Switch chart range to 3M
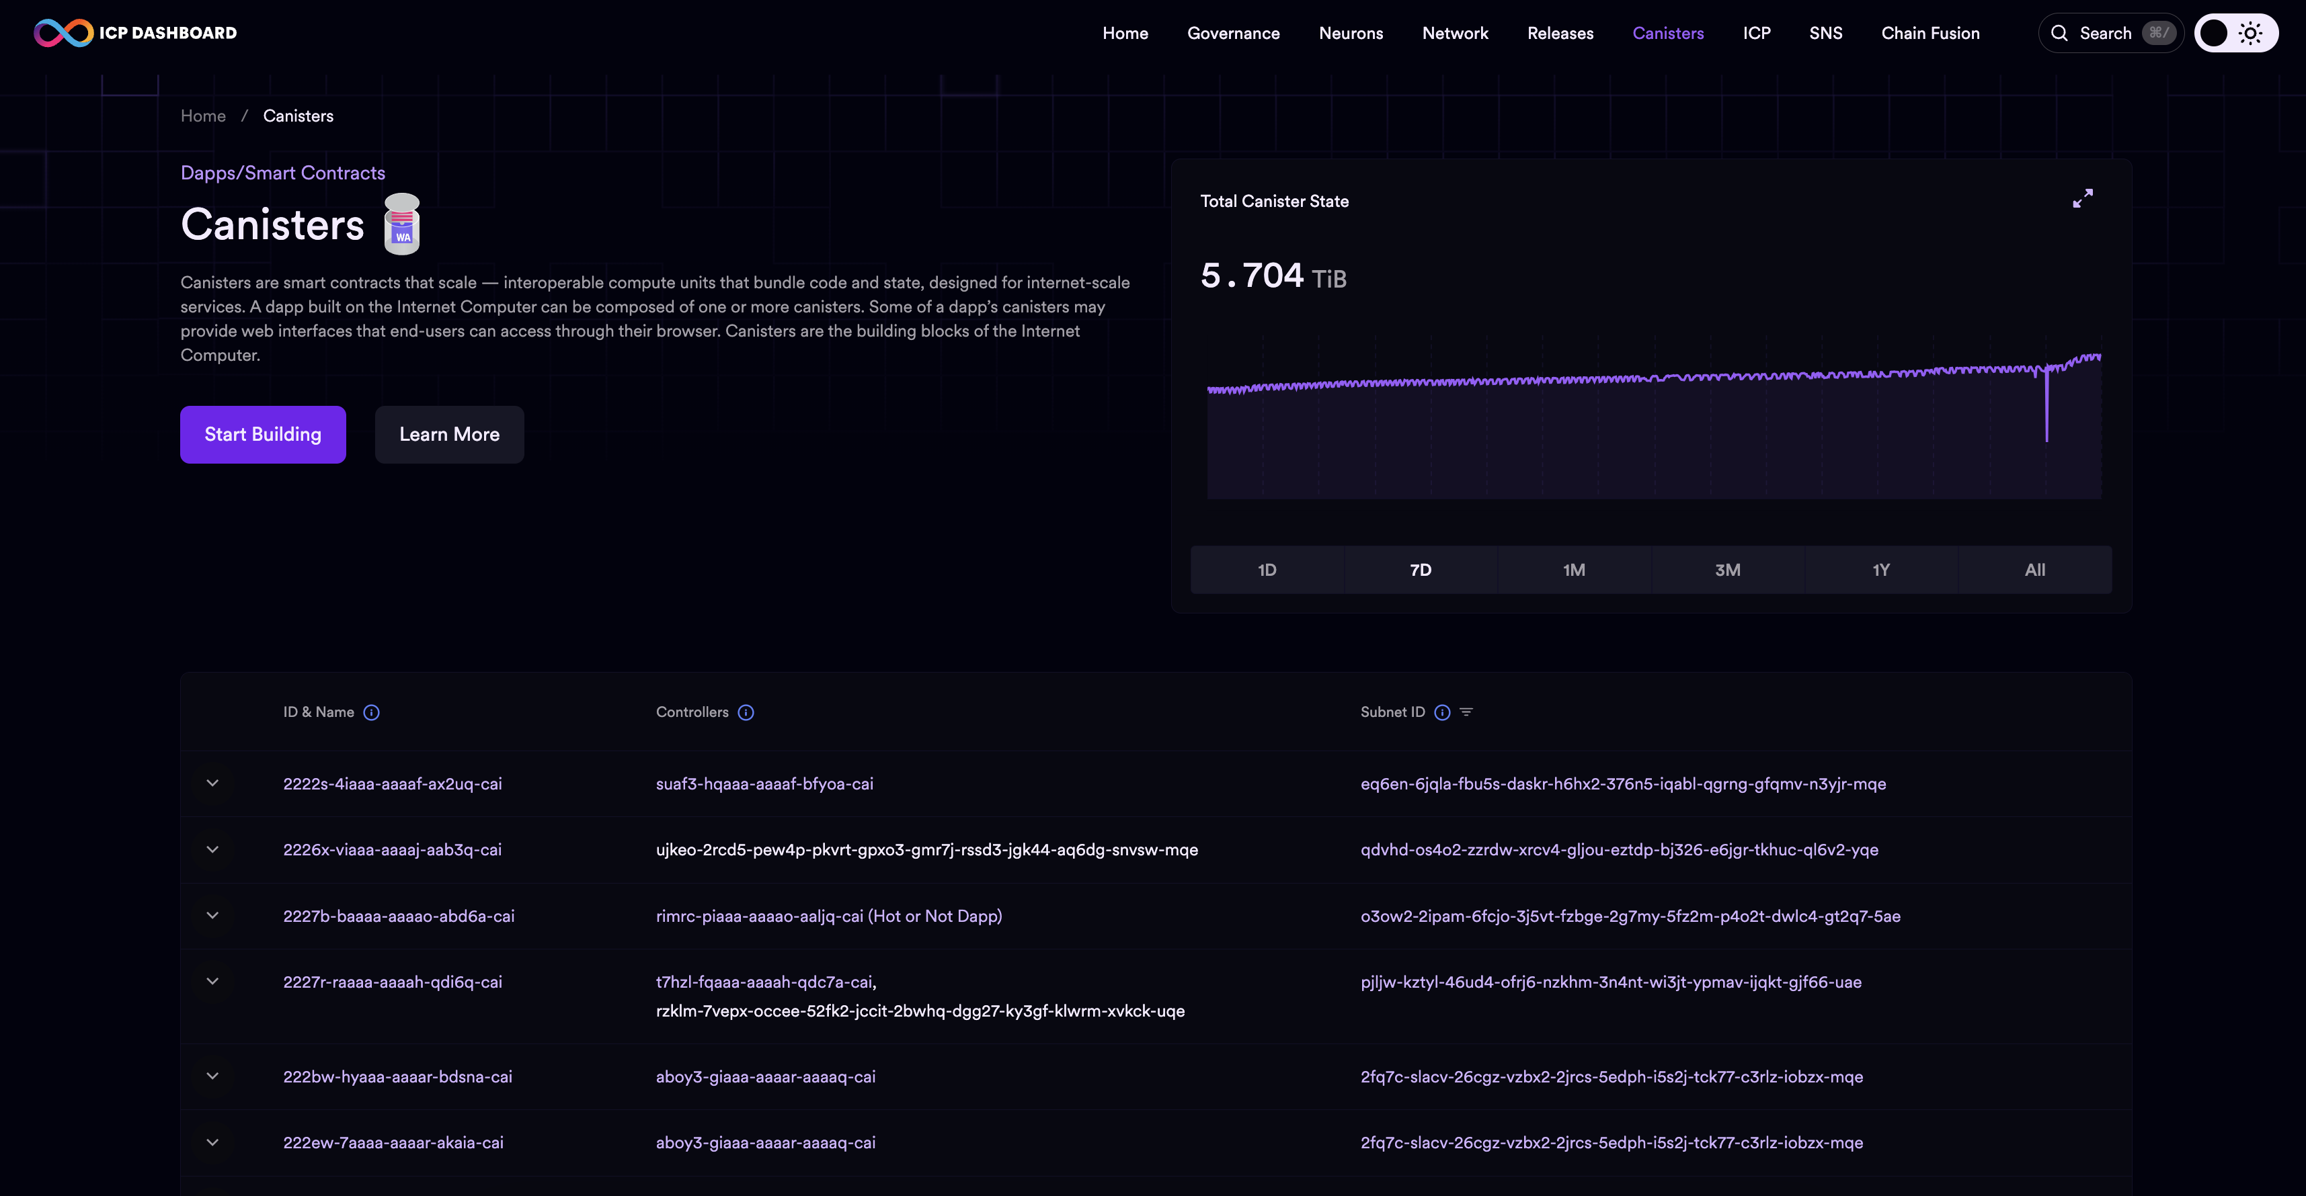 pyautogui.click(x=1728, y=570)
